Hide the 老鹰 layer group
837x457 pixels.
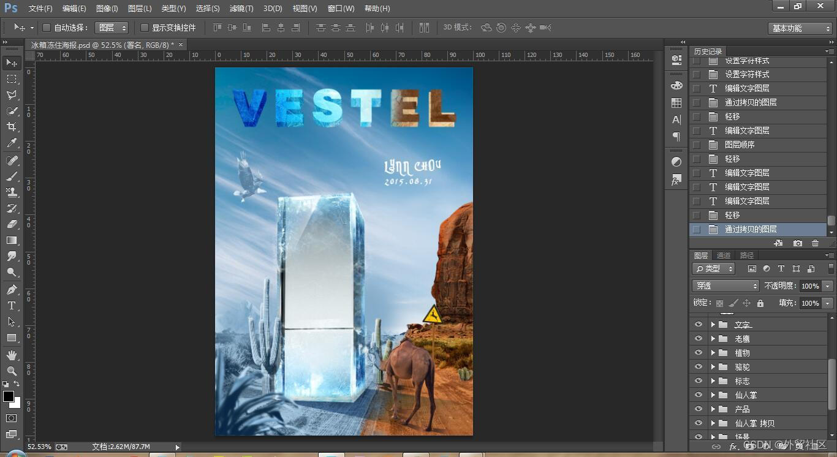698,338
